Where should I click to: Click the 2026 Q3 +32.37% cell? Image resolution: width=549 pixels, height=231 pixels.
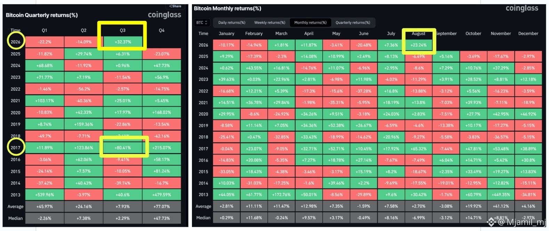(122, 42)
